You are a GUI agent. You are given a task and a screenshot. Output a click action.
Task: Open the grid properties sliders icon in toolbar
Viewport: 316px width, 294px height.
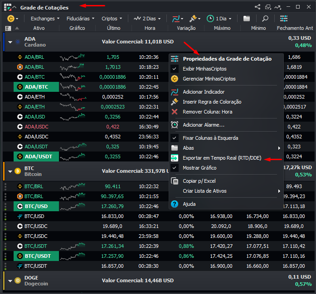pyautogui.click(x=284, y=19)
